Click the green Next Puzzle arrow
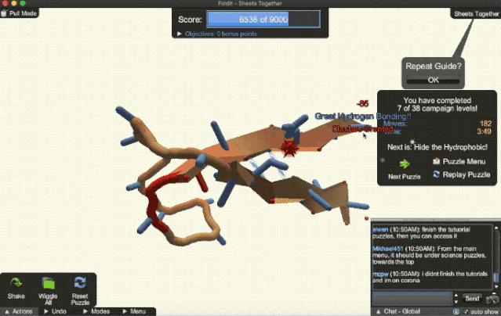The height and width of the screenshot is (316, 501). tap(405, 164)
